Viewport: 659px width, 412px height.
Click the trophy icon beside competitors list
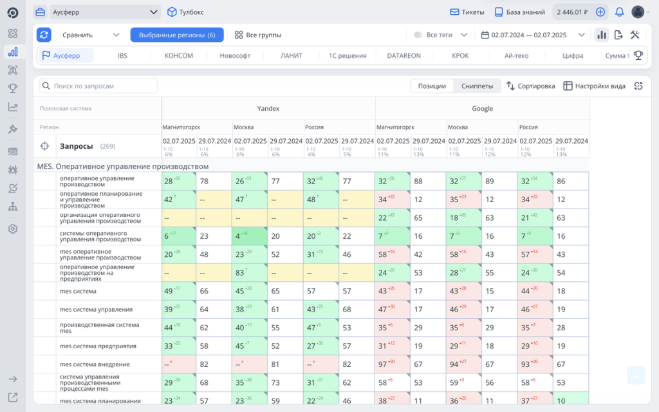click(x=638, y=55)
